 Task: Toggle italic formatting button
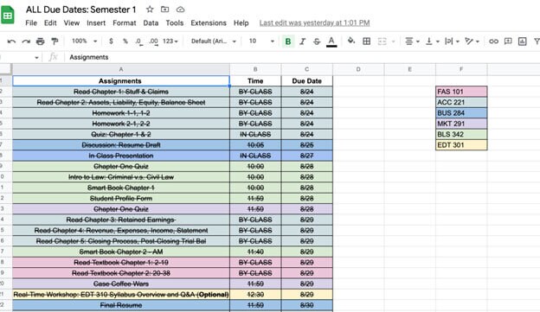click(302, 41)
